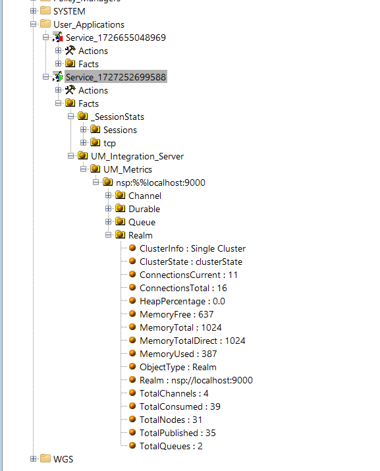The image size is (380, 471).
Task: Select the 'TotalConsumed : 39' row
Action: (180, 406)
